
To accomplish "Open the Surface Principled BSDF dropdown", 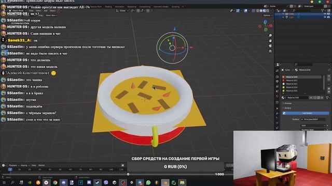I will 313,119.
